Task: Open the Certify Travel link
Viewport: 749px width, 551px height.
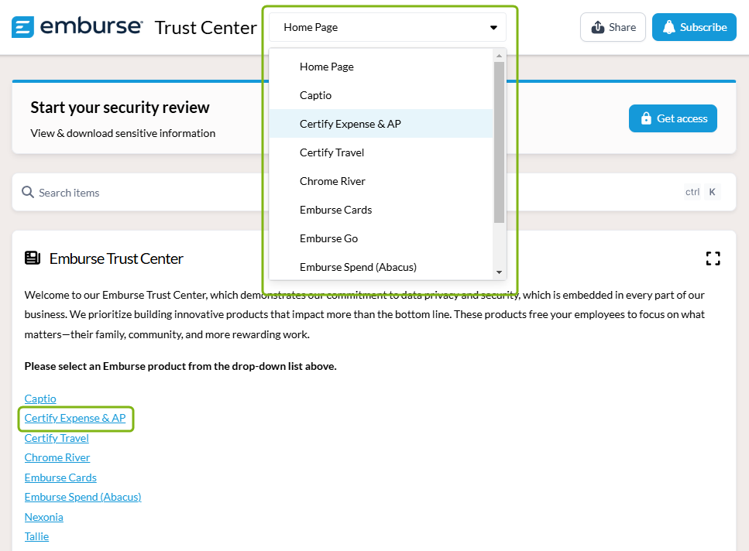Action: 57,438
